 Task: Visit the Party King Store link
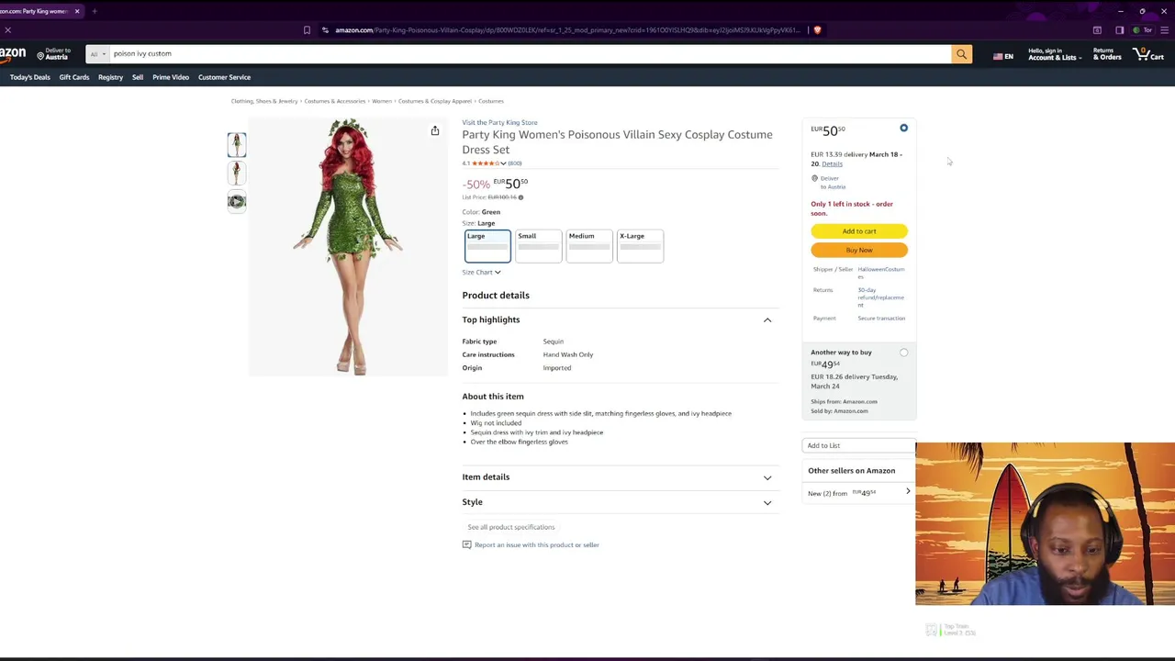(499, 122)
